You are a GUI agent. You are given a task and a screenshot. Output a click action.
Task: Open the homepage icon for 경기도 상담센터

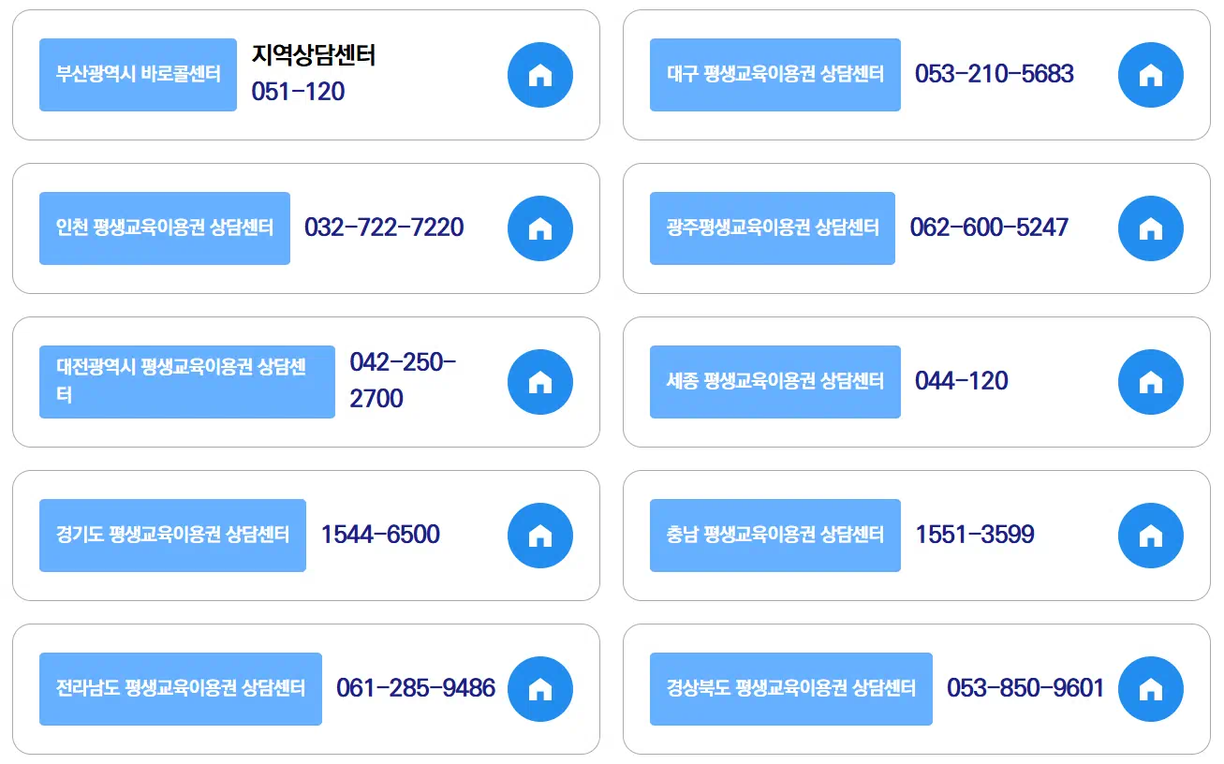click(x=539, y=535)
